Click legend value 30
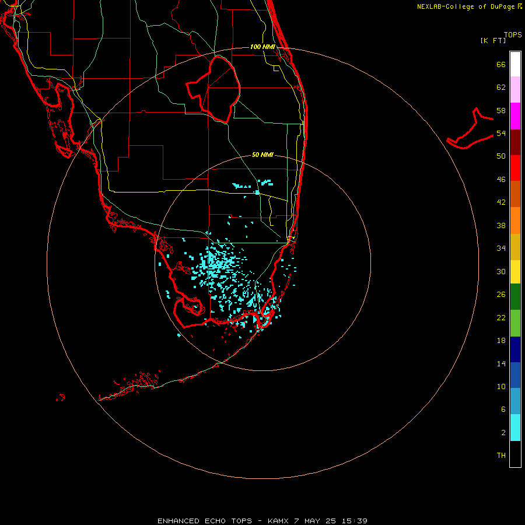The height and width of the screenshot is (525, 525). tap(501, 271)
